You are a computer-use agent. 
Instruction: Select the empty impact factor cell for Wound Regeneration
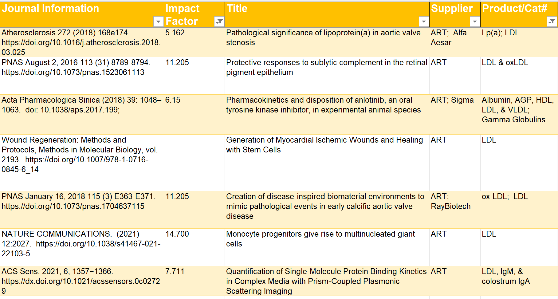(194, 162)
